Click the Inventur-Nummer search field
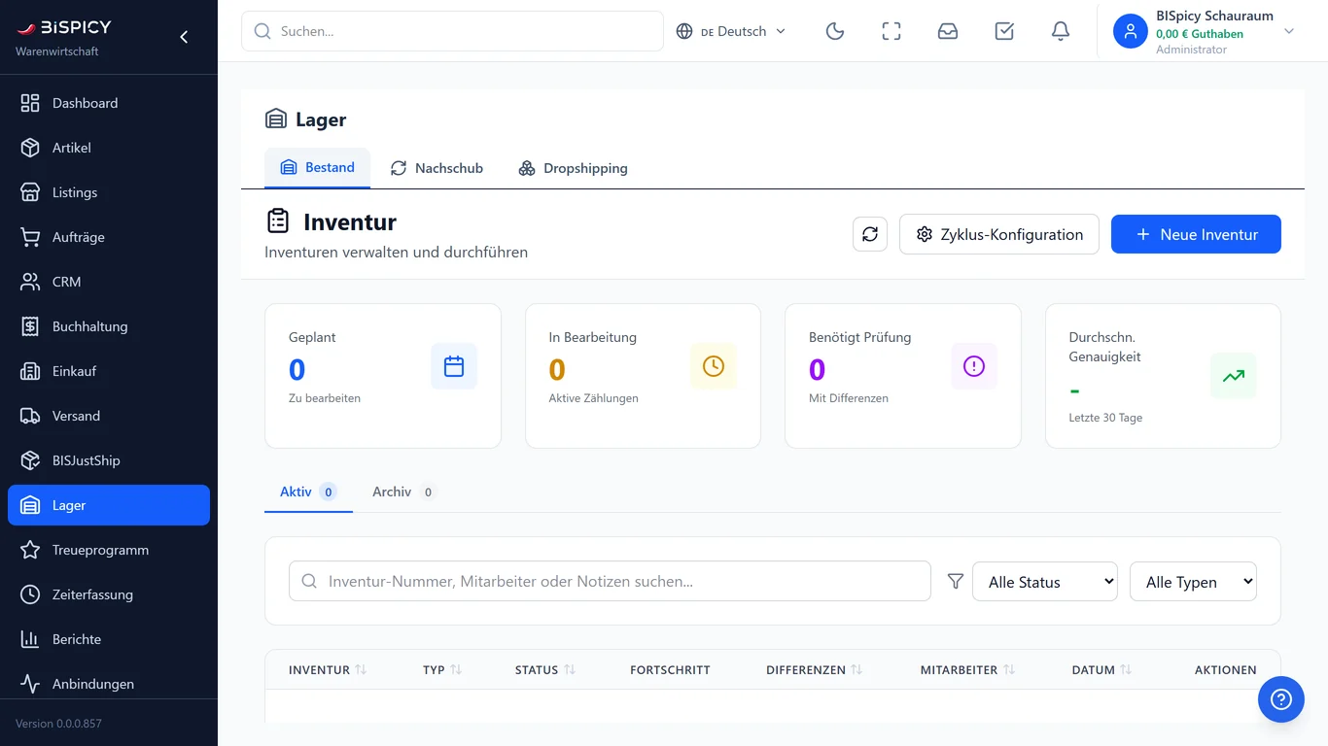The image size is (1328, 746). coord(610,582)
